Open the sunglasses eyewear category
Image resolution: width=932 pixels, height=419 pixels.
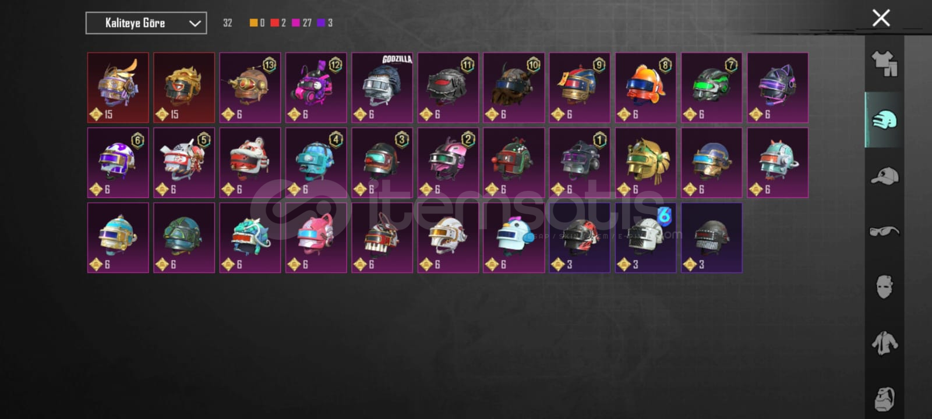(x=884, y=232)
